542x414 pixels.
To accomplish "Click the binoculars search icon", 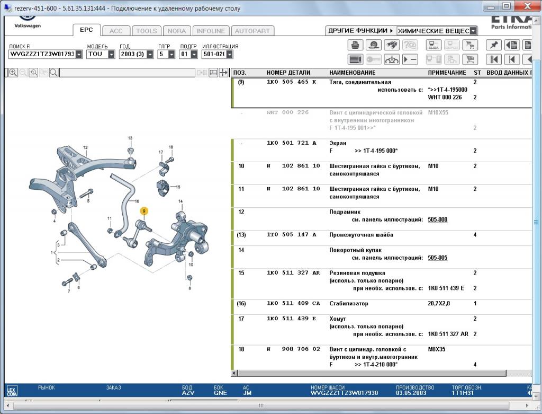I will (392, 45).
